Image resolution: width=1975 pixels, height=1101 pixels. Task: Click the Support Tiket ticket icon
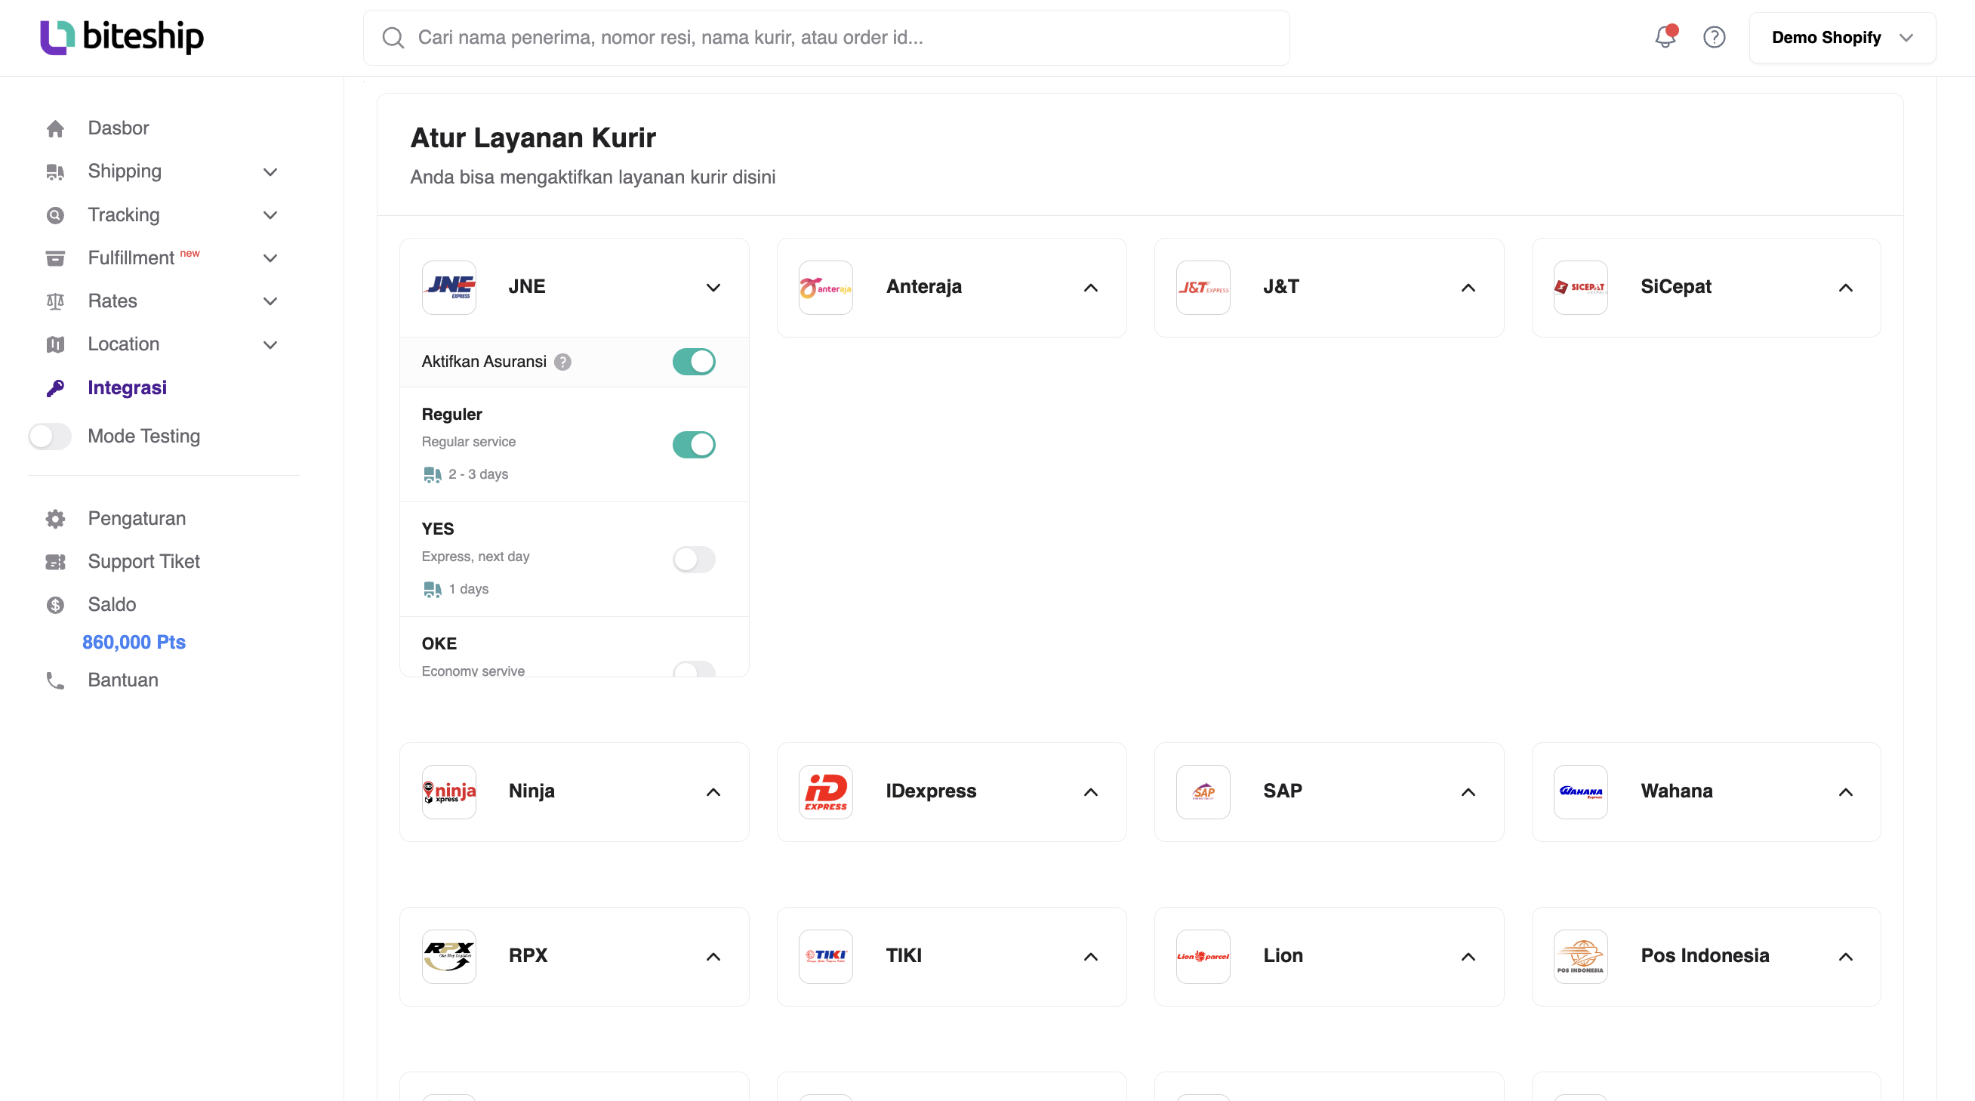(55, 562)
